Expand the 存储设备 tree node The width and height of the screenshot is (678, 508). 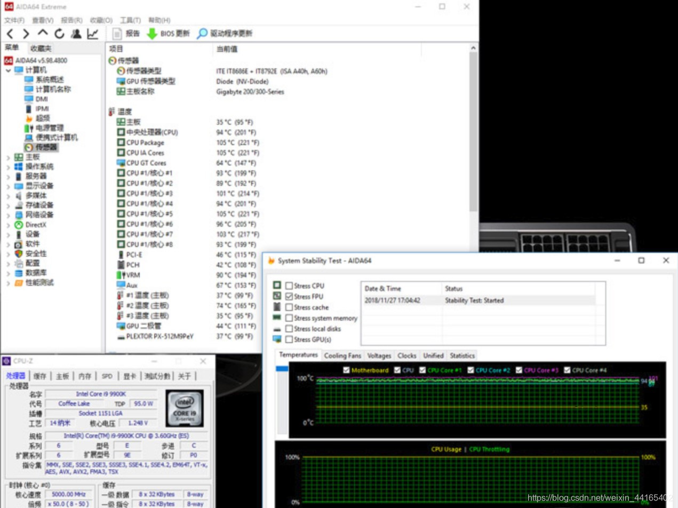point(8,205)
